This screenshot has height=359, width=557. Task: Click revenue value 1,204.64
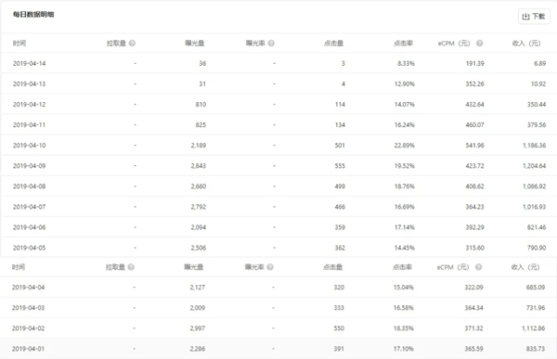click(x=535, y=166)
